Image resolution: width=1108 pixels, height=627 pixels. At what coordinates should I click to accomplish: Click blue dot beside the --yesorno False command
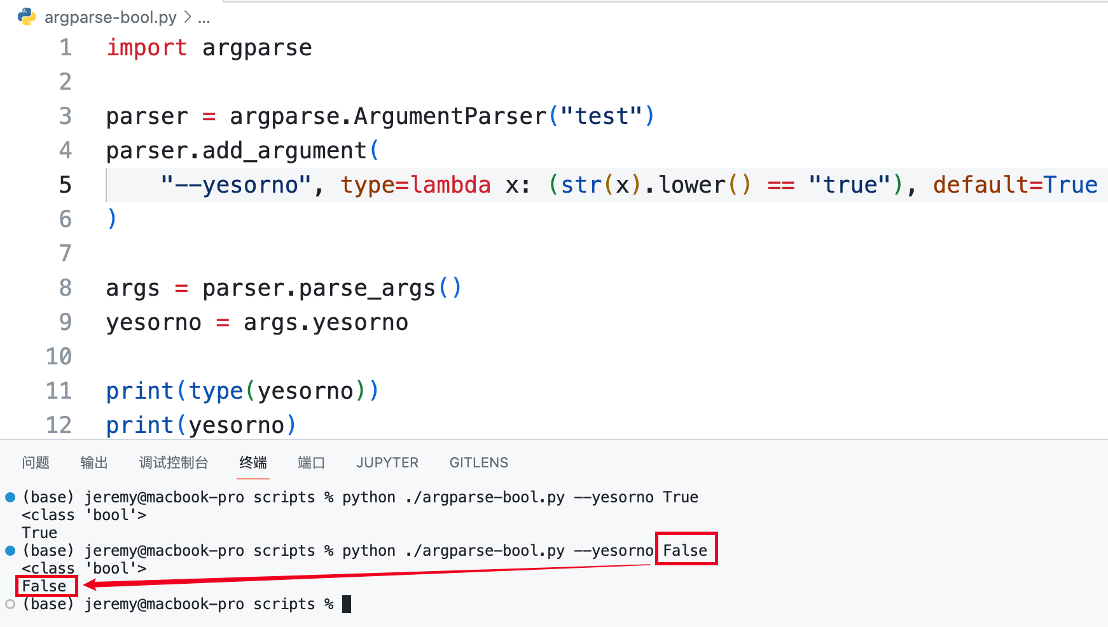tap(10, 551)
